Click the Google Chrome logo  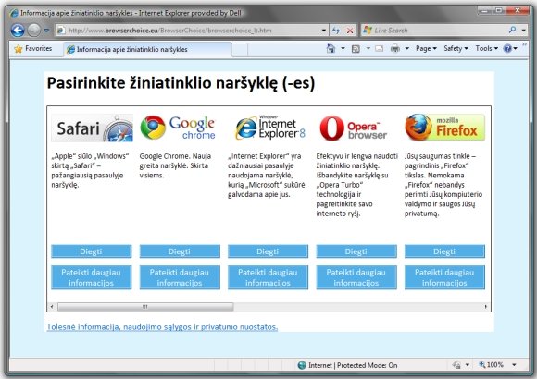coord(178,128)
